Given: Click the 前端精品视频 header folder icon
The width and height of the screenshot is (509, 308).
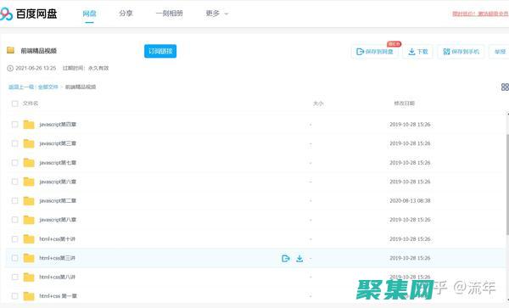Looking at the screenshot, I should (11, 50).
